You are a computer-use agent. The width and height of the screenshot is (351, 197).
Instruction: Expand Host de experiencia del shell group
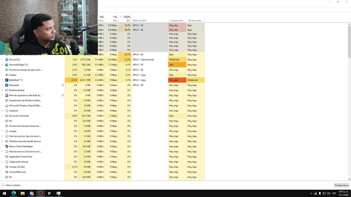(2, 95)
